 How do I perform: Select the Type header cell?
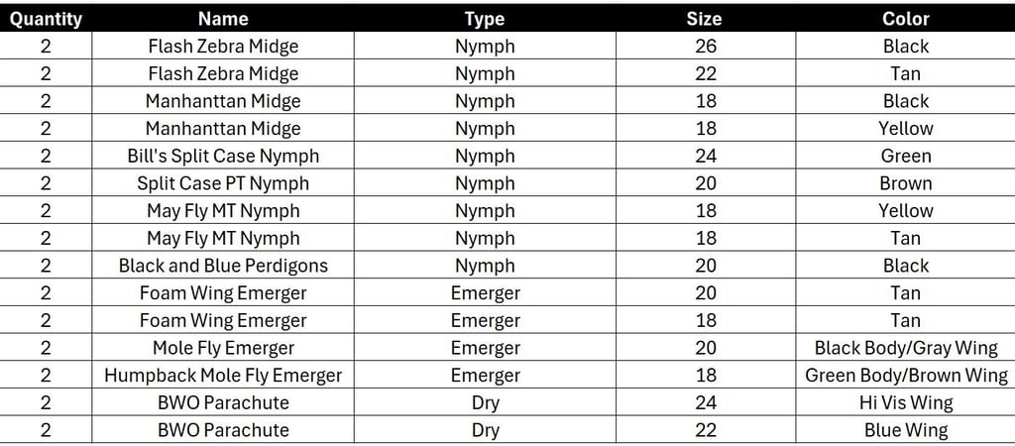coord(485,19)
